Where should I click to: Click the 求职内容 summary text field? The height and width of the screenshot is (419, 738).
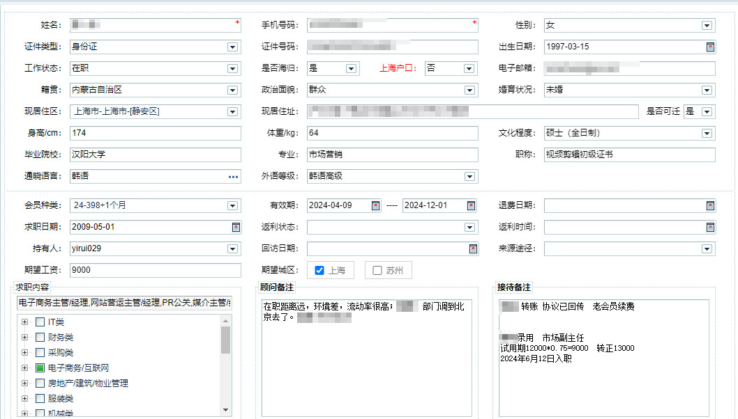tap(124, 303)
